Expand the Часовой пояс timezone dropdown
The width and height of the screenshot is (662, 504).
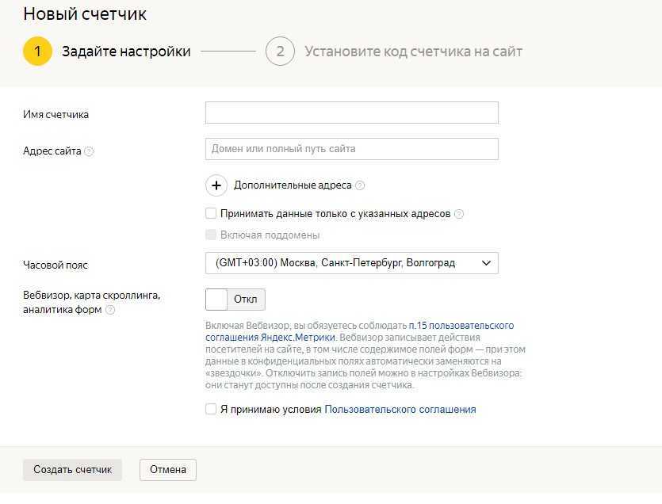(351, 263)
